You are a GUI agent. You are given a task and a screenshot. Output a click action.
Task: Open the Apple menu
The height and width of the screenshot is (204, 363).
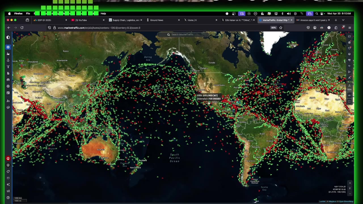[9, 13]
